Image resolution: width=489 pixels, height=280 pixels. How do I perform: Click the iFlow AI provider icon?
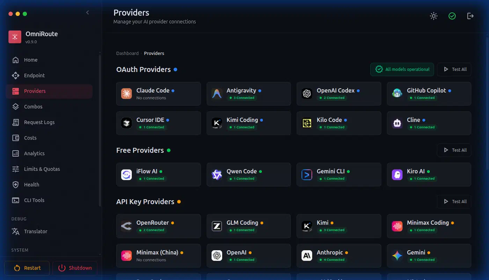tap(126, 174)
